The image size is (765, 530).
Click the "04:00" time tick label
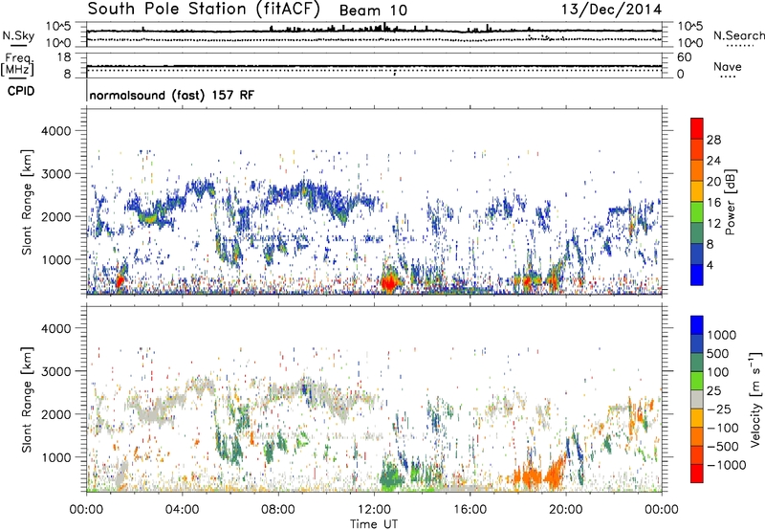click(182, 510)
